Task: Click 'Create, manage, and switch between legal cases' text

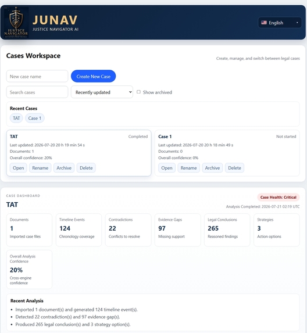Action: pos(258,58)
